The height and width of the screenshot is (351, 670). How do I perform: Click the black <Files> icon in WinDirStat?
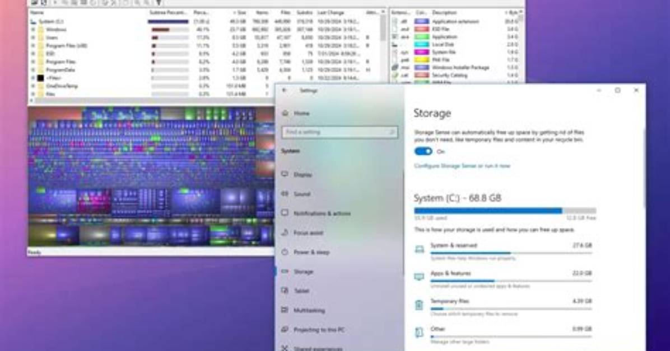click(x=40, y=78)
